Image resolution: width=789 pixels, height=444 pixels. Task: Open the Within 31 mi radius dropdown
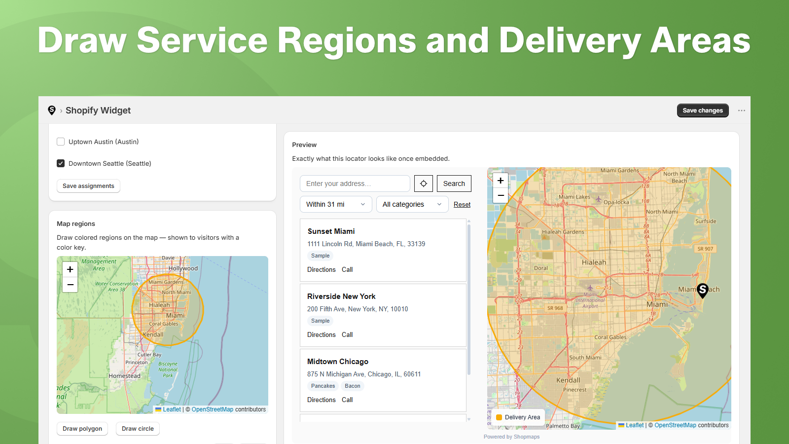tap(336, 204)
